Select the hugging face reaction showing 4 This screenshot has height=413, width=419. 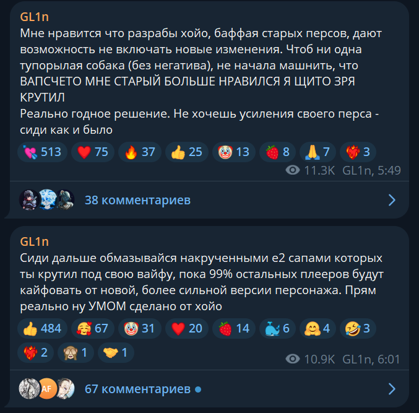317,329
